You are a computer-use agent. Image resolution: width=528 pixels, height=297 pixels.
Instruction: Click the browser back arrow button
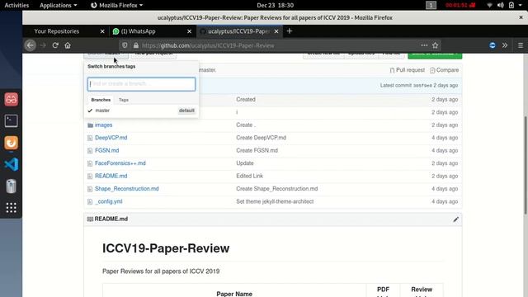pyautogui.click(x=31, y=45)
